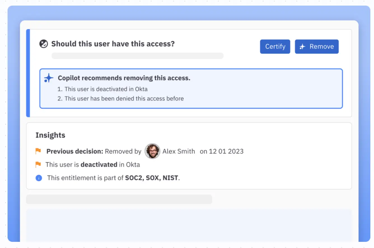Click the gray placeholder bar below Insights card
This screenshot has height=248, width=374.
(x=119, y=199)
